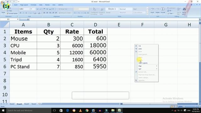Click the AutoSum button
The image size is (201, 113).
point(171,8)
